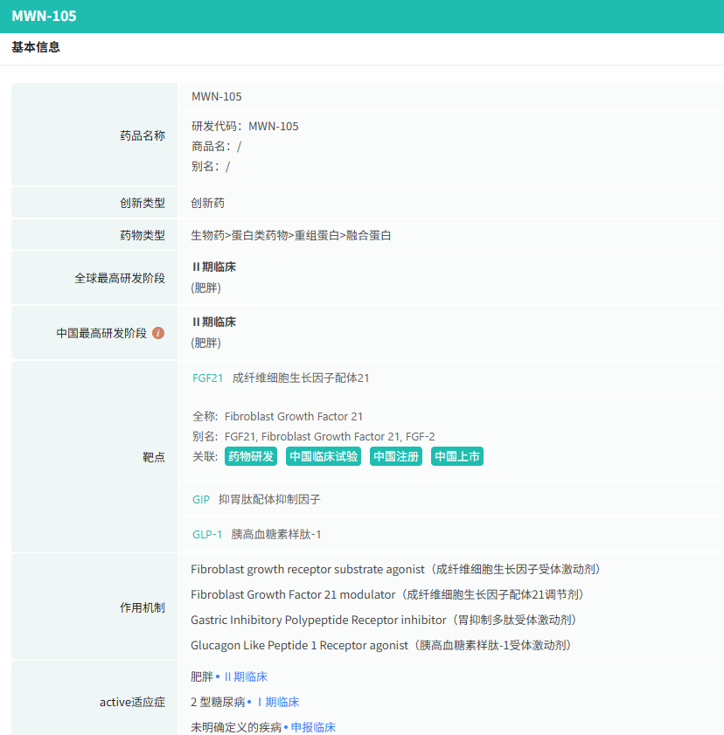
Task: Click the 全球最高研发阶段 row label
Action: [x=120, y=278]
